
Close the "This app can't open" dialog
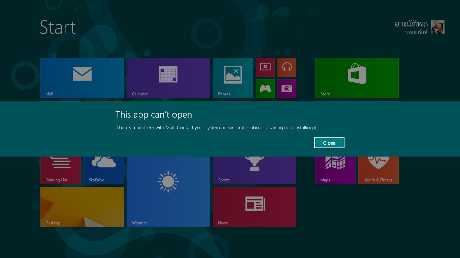pyautogui.click(x=329, y=143)
